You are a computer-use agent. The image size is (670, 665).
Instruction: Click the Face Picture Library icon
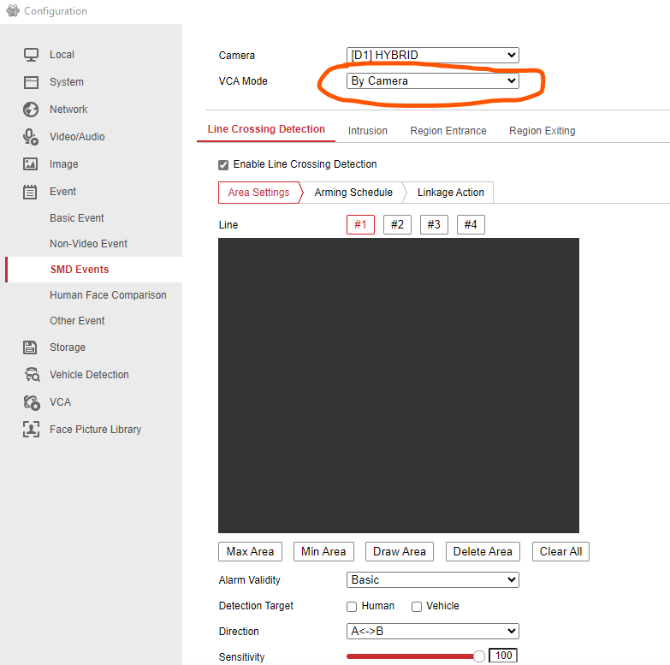pos(31,430)
